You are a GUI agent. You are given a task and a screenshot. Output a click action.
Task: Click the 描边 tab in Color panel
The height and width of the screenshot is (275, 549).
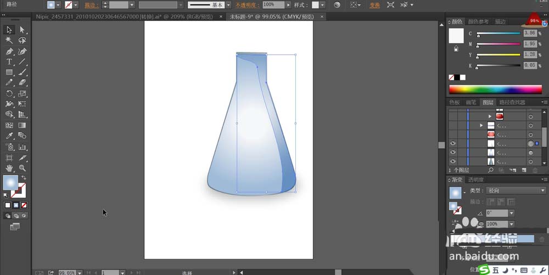[x=500, y=22]
